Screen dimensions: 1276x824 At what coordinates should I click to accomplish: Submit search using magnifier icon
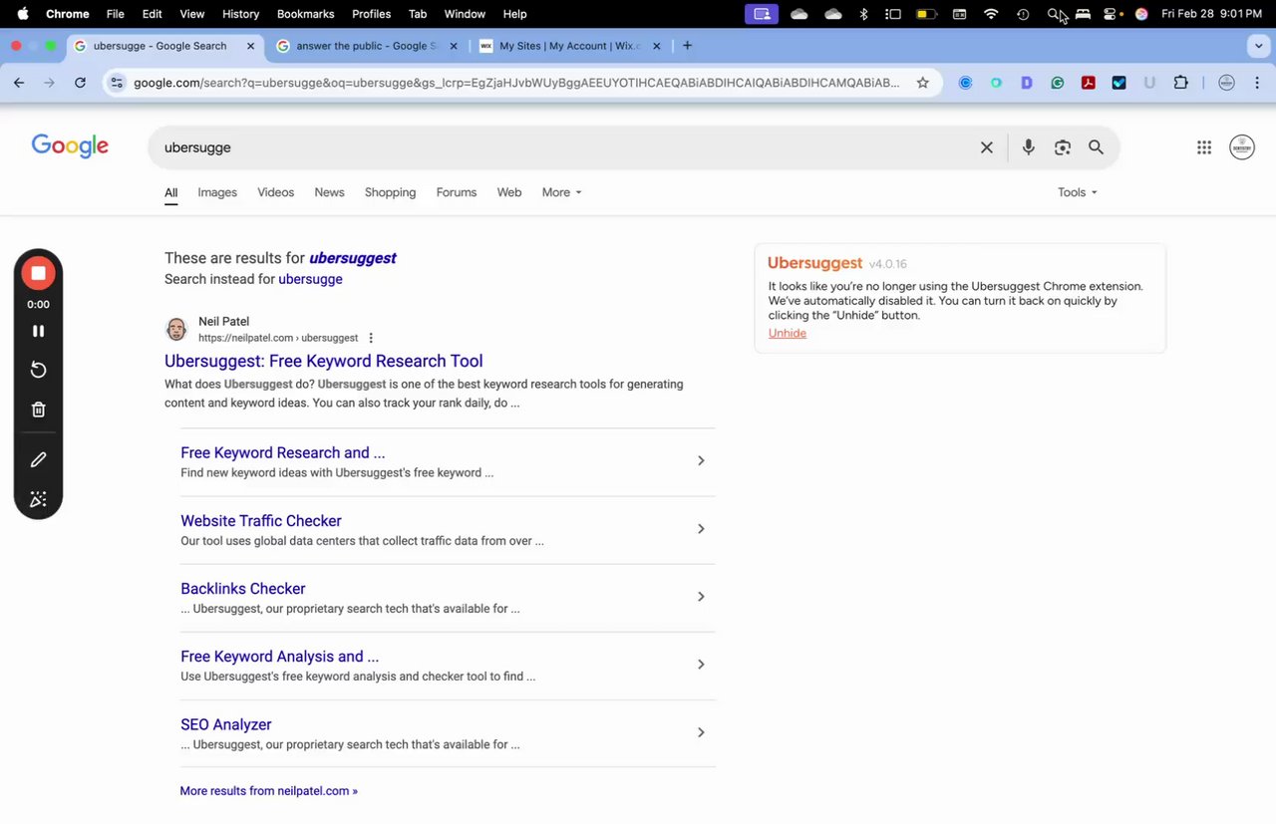pos(1096,147)
